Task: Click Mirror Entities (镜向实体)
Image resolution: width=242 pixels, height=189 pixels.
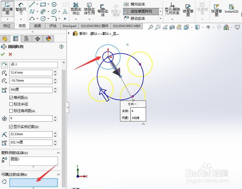Action: pyautogui.click(x=135, y=4)
